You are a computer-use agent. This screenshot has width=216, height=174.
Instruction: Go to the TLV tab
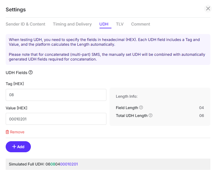point(120,24)
